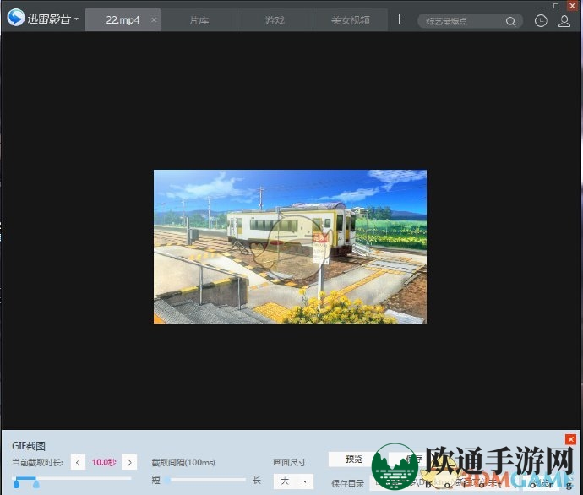Decrease capture duration with left arrow
Viewport: 583px width, 495px height.
(78, 462)
